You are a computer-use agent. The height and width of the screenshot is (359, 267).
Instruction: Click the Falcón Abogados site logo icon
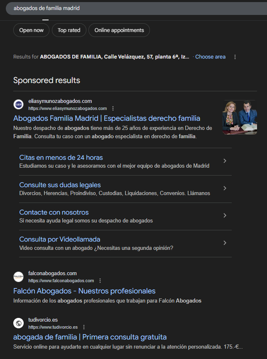(x=18, y=277)
